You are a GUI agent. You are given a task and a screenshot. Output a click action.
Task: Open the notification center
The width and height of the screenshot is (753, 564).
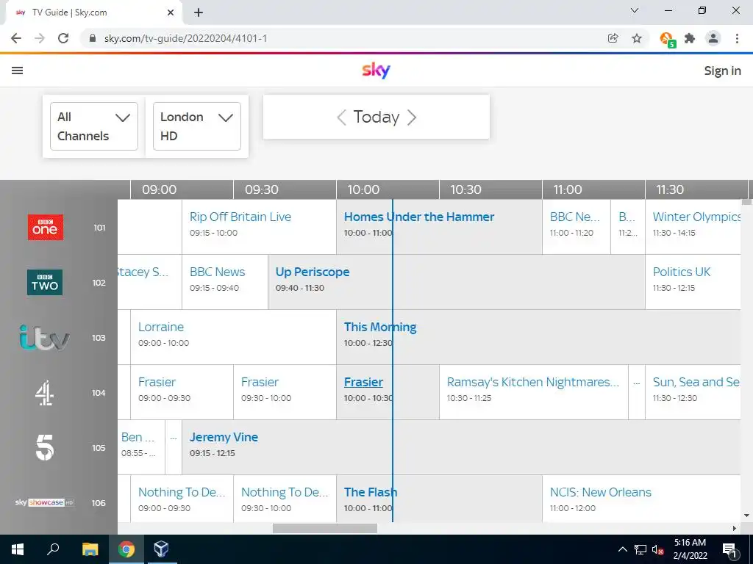coord(730,549)
